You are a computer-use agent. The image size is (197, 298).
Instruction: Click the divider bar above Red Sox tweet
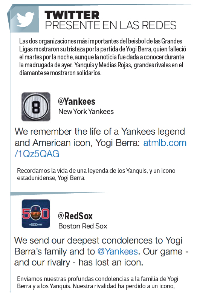60,194
